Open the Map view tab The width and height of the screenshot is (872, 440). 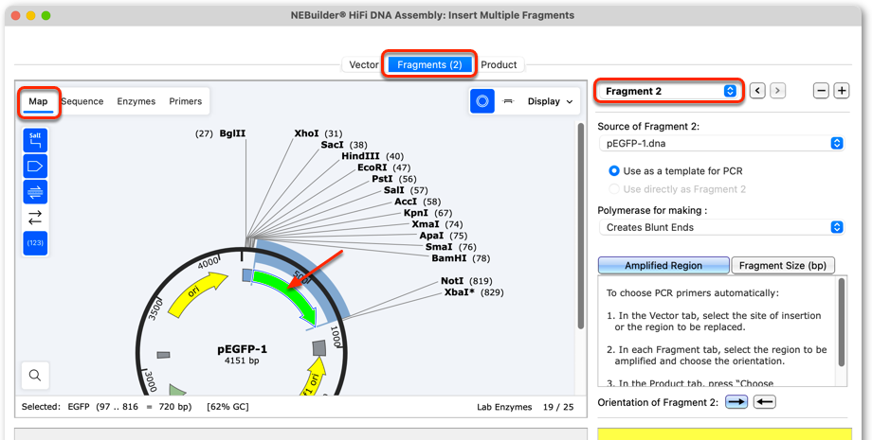(x=38, y=101)
